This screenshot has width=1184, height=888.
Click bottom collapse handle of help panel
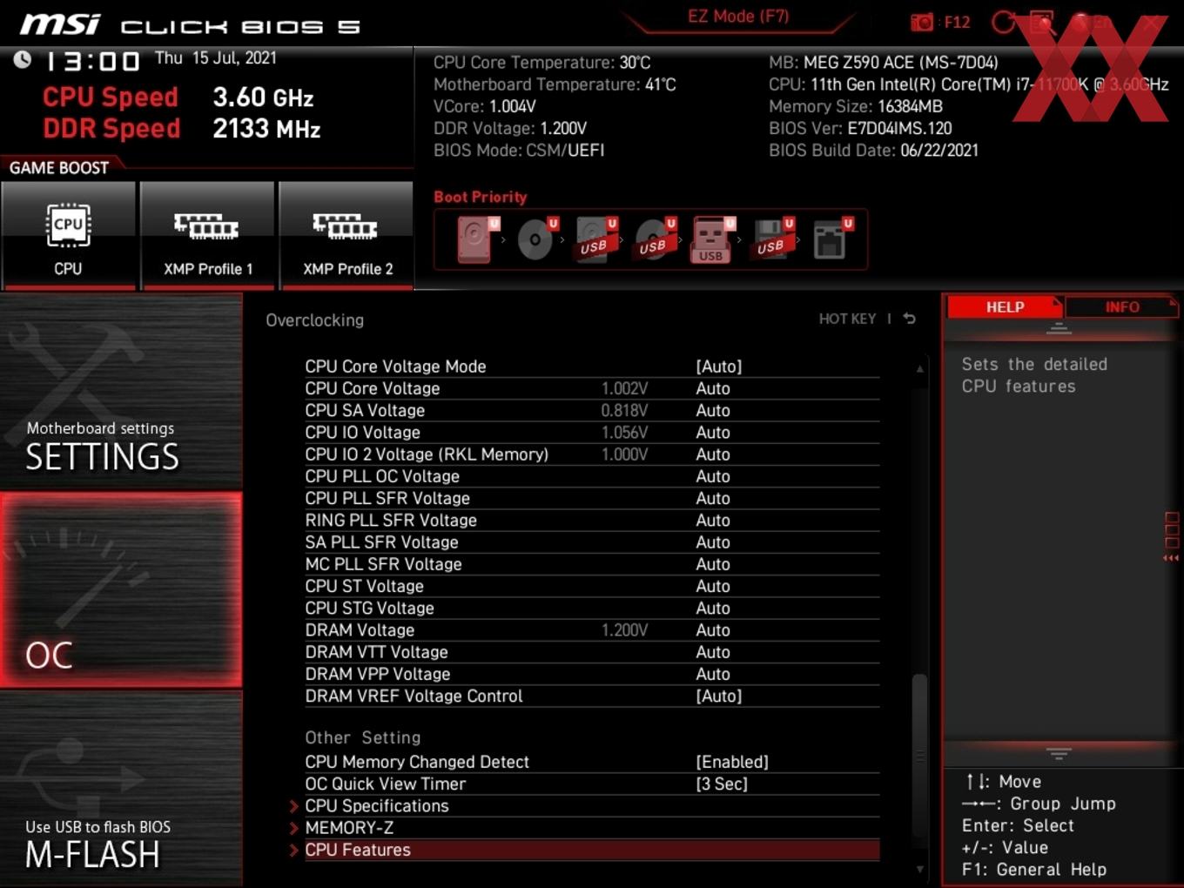click(x=1059, y=753)
